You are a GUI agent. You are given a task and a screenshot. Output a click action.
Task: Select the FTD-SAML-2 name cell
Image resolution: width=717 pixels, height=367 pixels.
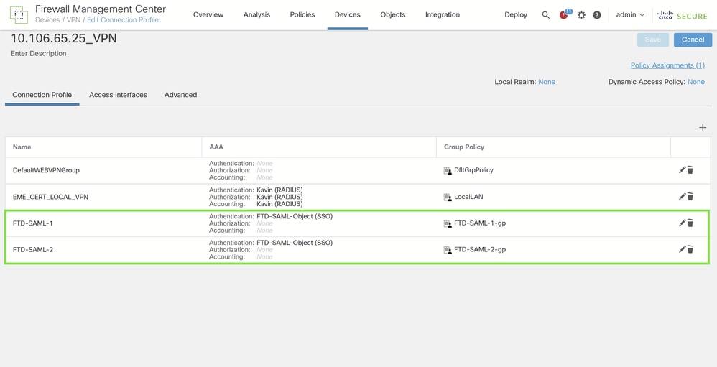click(33, 249)
